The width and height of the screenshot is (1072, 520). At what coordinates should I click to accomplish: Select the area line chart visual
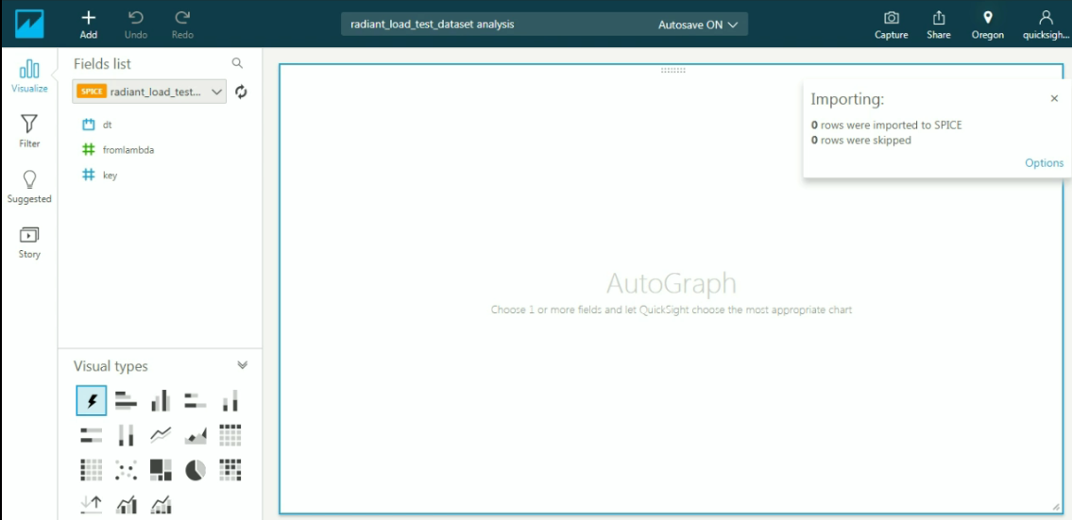coord(196,434)
